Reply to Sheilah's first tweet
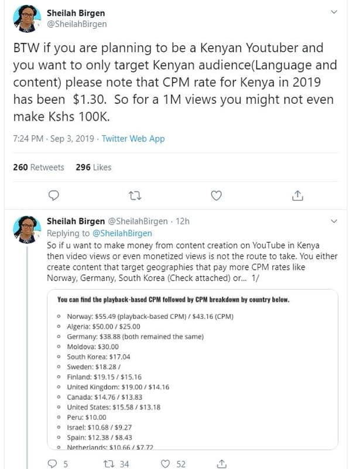Viewport: 356px width, 469px height. pyautogui.click(x=54, y=193)
